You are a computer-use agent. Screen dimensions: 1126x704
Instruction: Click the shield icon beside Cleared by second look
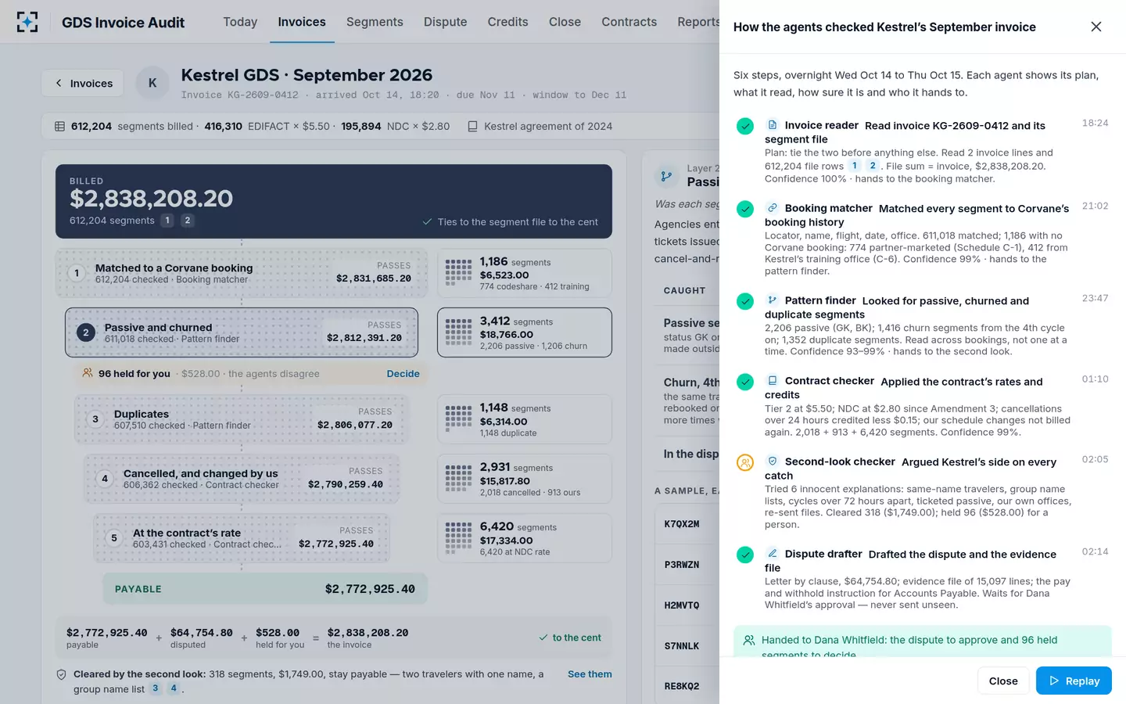[x=61, y=674]
